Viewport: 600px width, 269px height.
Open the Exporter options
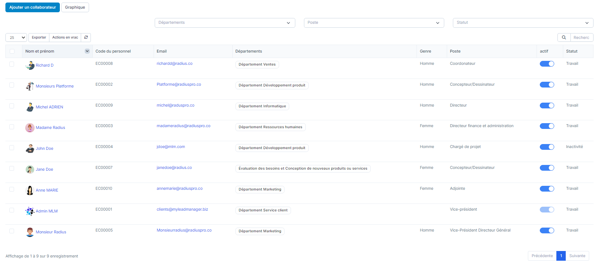click(x=39, y=37)
